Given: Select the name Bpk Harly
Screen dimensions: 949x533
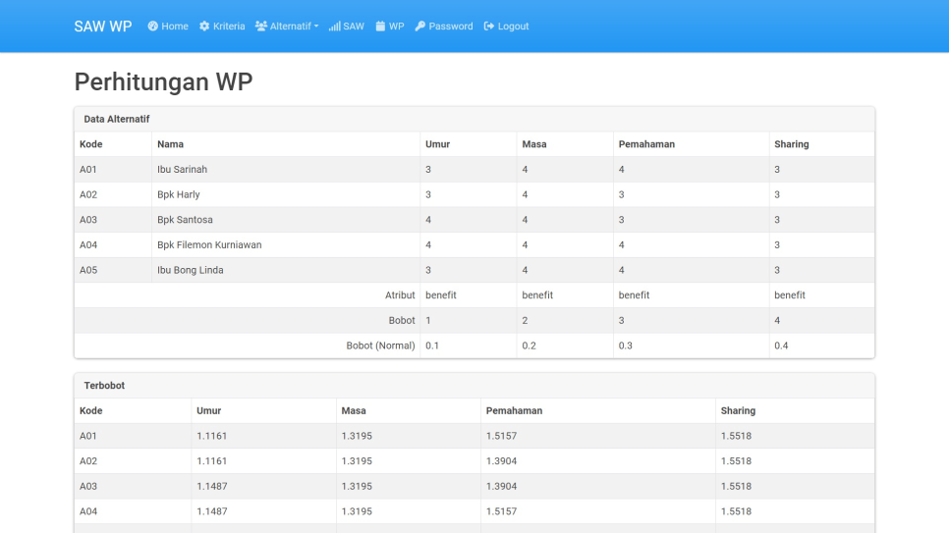Looking at the screenshot, I should pyautogui.click(x=179, y=194).
